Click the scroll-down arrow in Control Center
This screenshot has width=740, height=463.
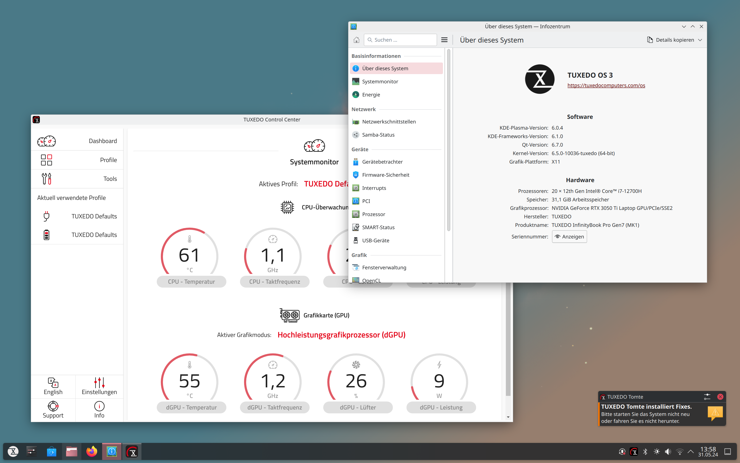tap(508, 417)
